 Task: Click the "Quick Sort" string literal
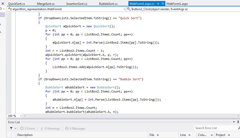(x=129, y=18)
